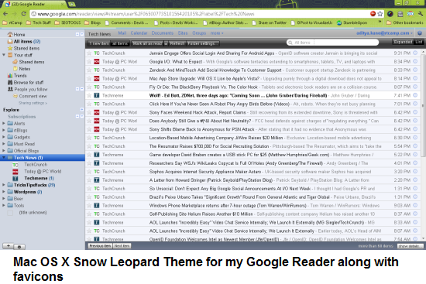This screenshot has height=284, width=426.
Task: Open Browse for stuff binoculars item
Action: (28, 83)
